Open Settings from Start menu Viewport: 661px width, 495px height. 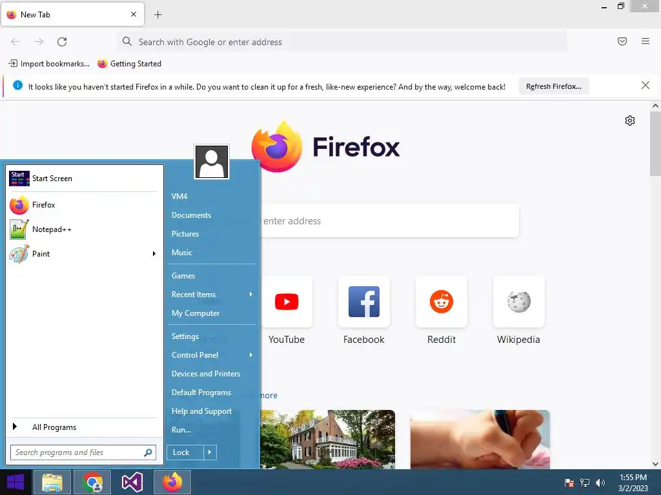[x=185, y=336]
